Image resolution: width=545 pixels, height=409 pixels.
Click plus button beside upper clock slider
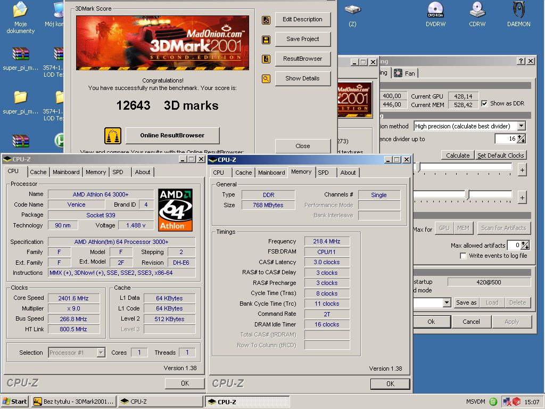522,170
